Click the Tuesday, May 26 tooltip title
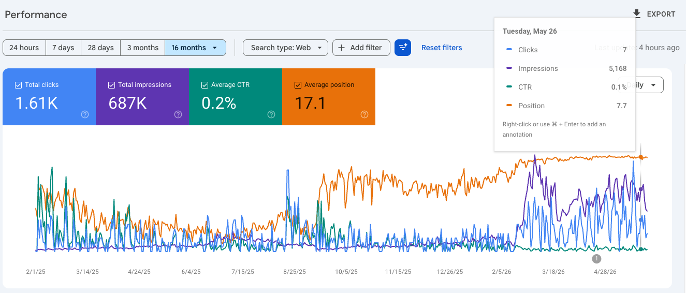The width and height of the screenshot is (686, 293). (530, 31)
